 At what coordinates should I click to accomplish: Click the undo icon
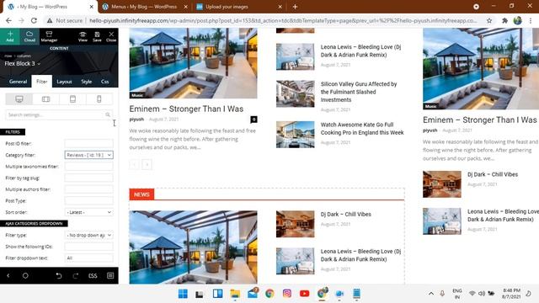[x=59, y=275]
